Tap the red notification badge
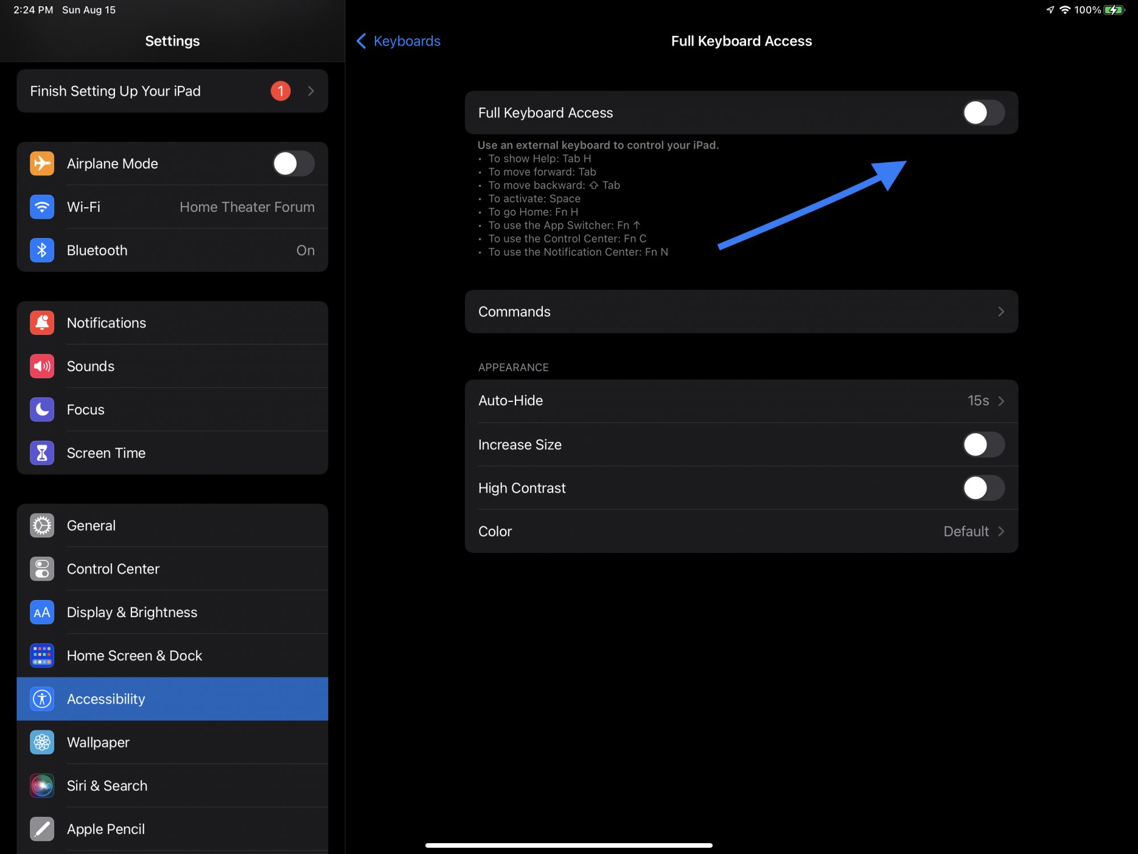1138x854 pixels. coord(281,91)
